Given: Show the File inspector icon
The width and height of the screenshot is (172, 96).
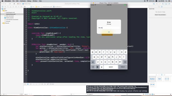Looking at the screenshot, I should pos(159,7).
